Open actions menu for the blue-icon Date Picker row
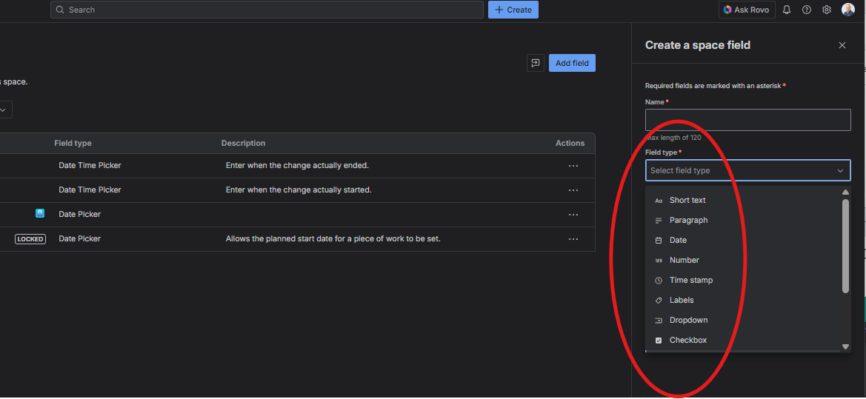The image size is (866, 399). coord(573,215)
